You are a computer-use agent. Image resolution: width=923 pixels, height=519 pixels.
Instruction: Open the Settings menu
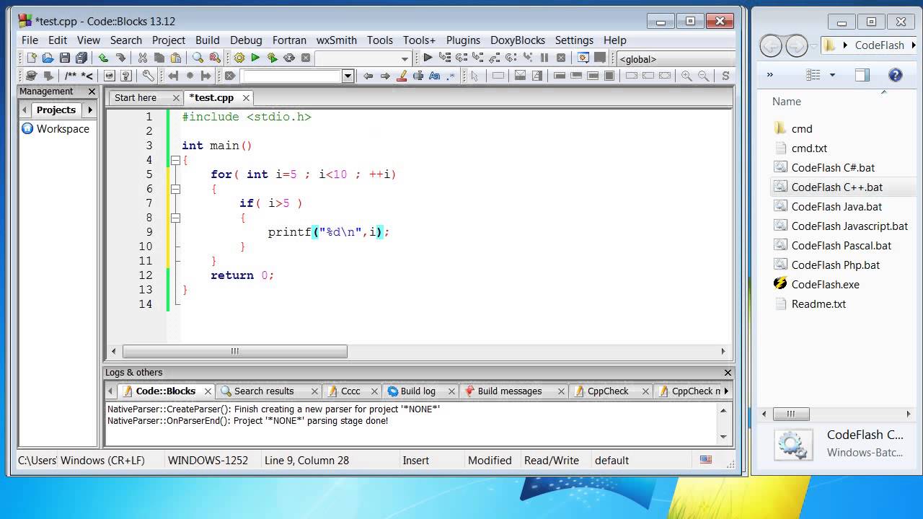click(x=574, y=40)
